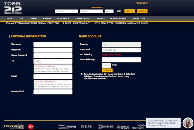The height and width of the screenshot is (130, 194).
Task: Open the CONTACT US link
Action: (142, 3)
